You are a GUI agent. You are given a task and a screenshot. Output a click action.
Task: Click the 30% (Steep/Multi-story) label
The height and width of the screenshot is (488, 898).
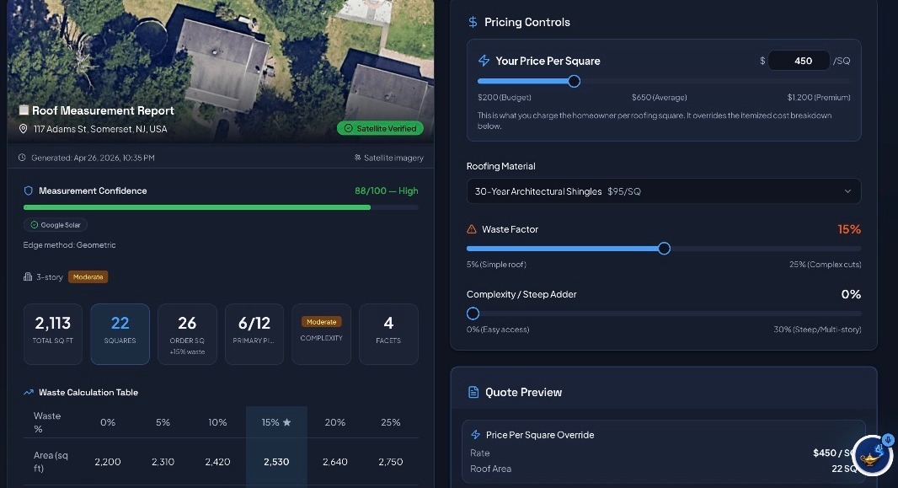817,330
